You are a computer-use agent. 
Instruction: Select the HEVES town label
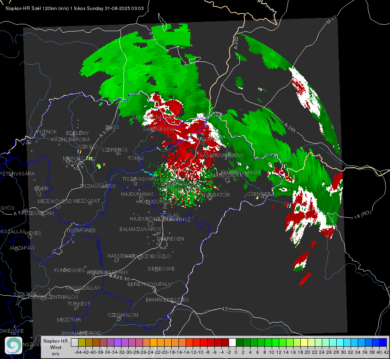point(33,233)
